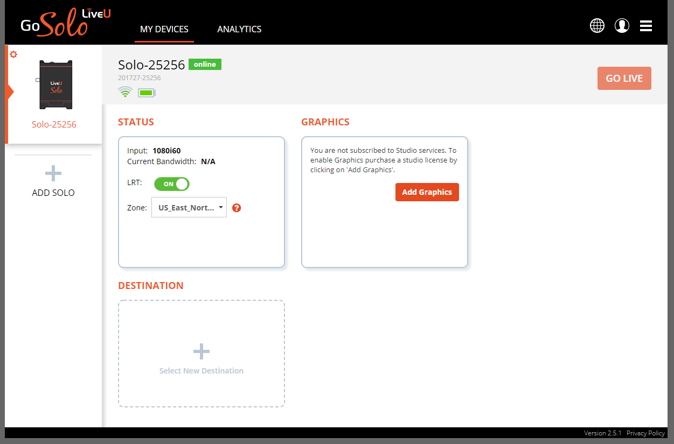Click the serial number 201727-25256
Screen dimensions: 674x444
(140, 78)
